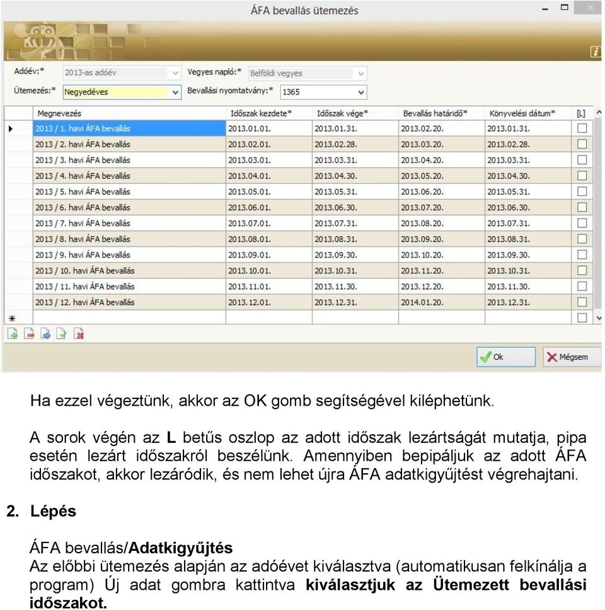Click the end date cell 2013.07.31.
Image resolution: width=605 pixels, height=610 pixels.
coord(355,223)
